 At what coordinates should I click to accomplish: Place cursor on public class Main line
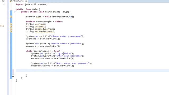[28, 9]
